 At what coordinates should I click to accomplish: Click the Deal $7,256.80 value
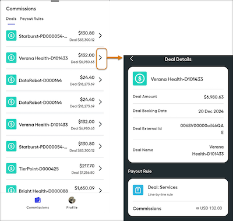point(83,173)
